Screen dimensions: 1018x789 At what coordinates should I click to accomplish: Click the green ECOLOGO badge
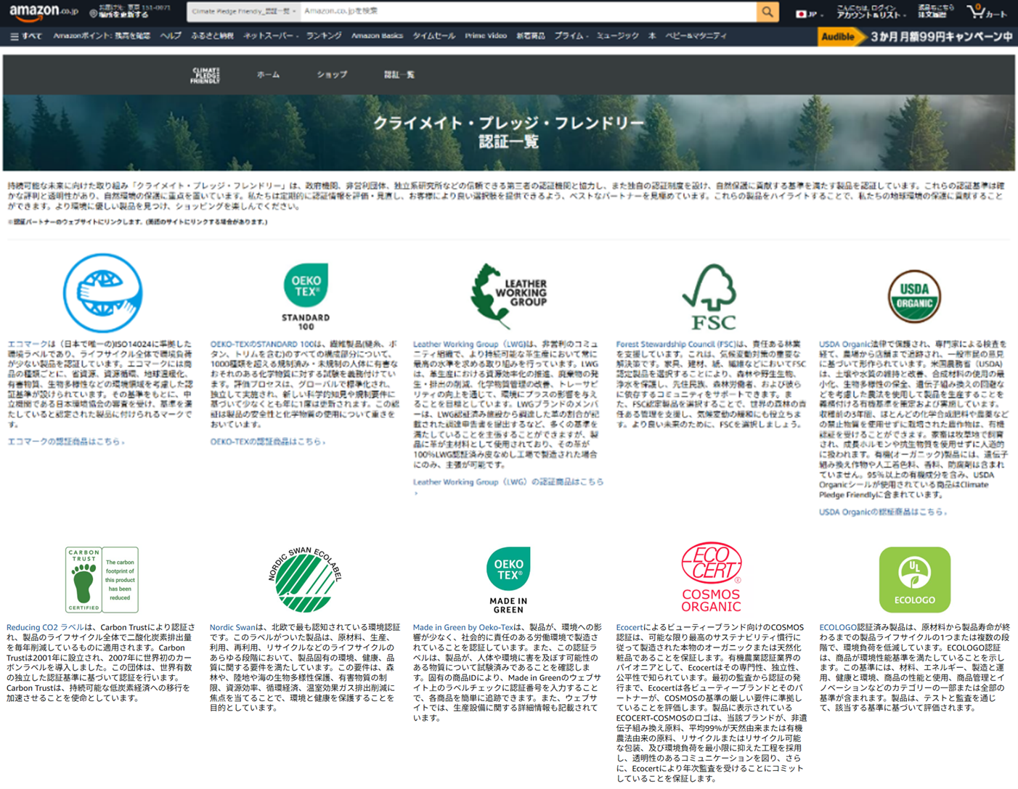coord(914,579)
